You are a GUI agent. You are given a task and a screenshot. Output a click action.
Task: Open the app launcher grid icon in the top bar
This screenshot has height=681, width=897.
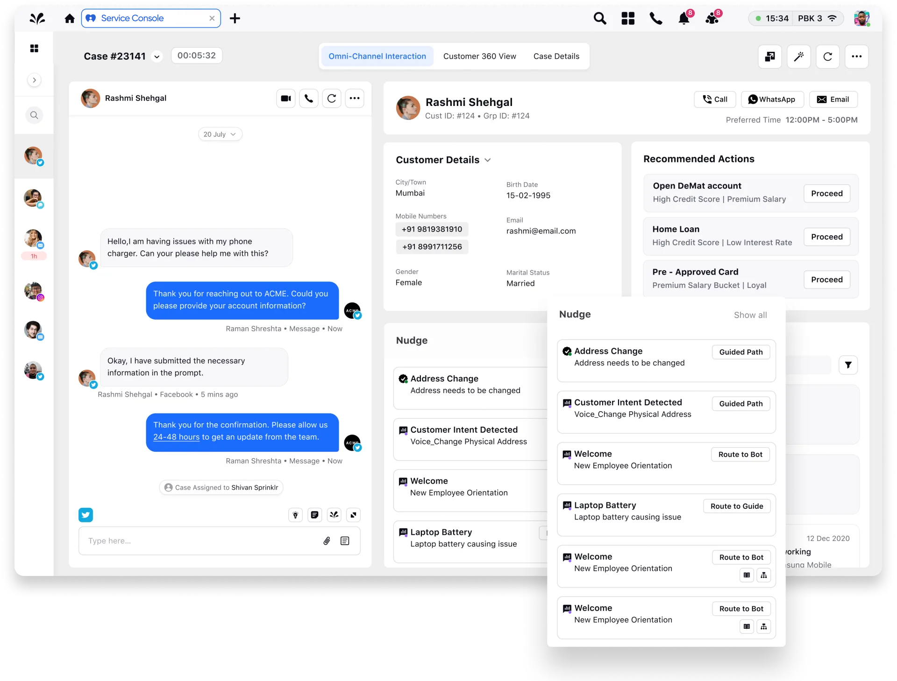coord(628,19)
